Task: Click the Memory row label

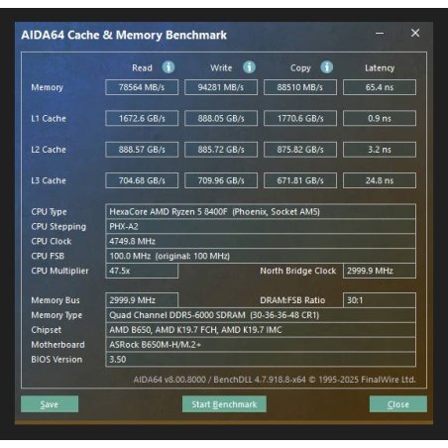Action: click(x=47, y=87)
